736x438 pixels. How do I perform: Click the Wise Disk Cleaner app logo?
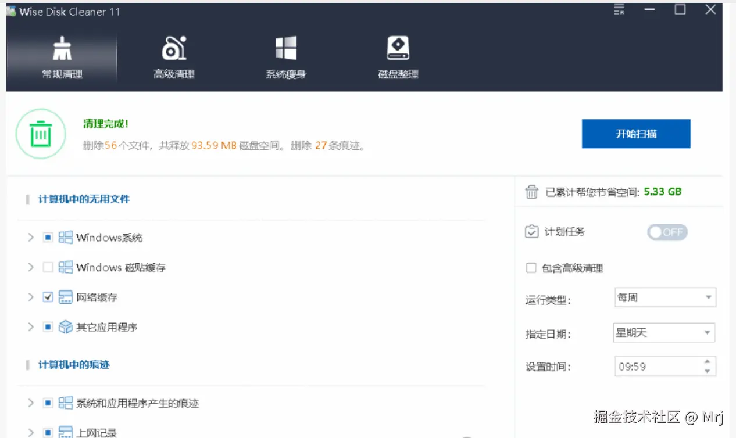[11, 12]
